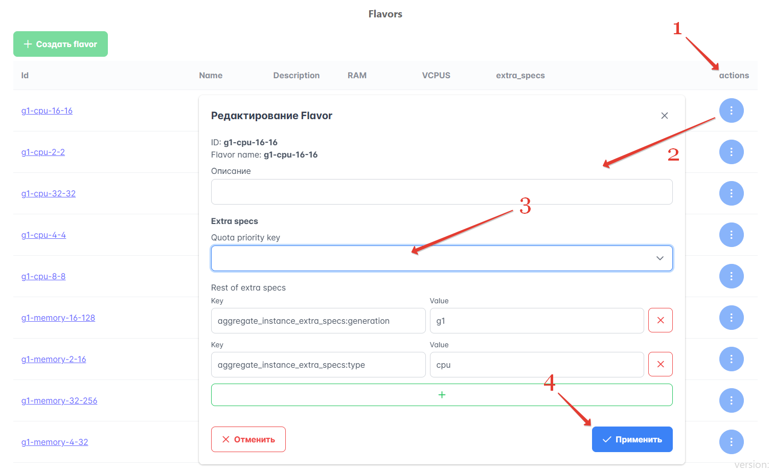Click the Создать flavor button
The width and height of the screenshot is (773, 470).
pyautogui.click(x=60, y=44)
